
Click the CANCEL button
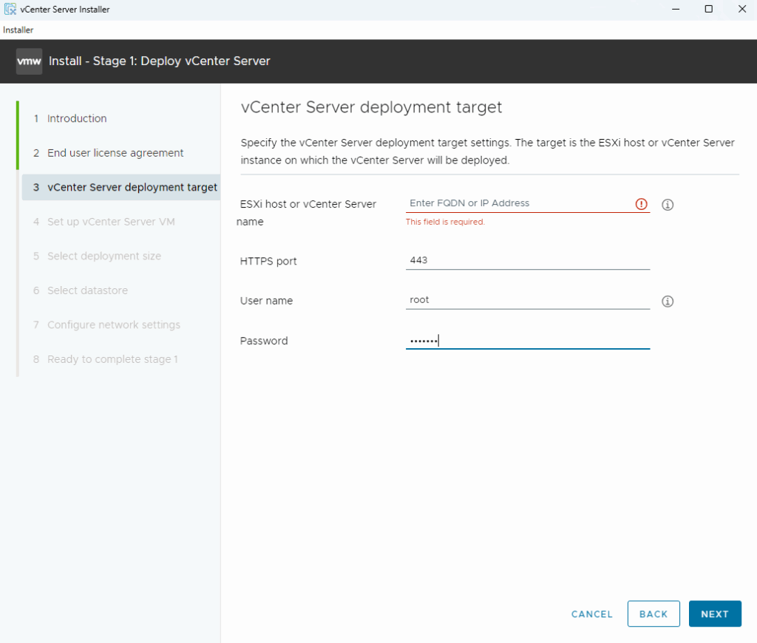(592, 614)
